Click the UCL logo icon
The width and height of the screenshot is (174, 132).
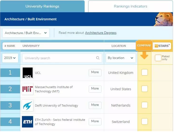pyautogui.click(x=28, y=73)
